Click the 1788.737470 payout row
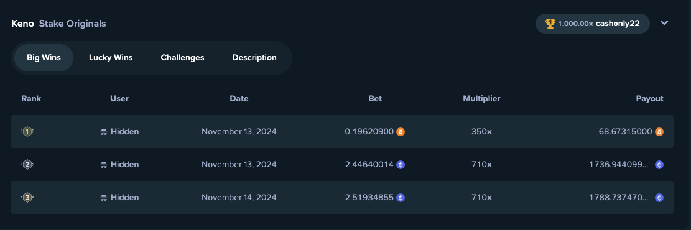Image resolution: width=691 pixels, height=230 pixels. click(x=342, y=198)
